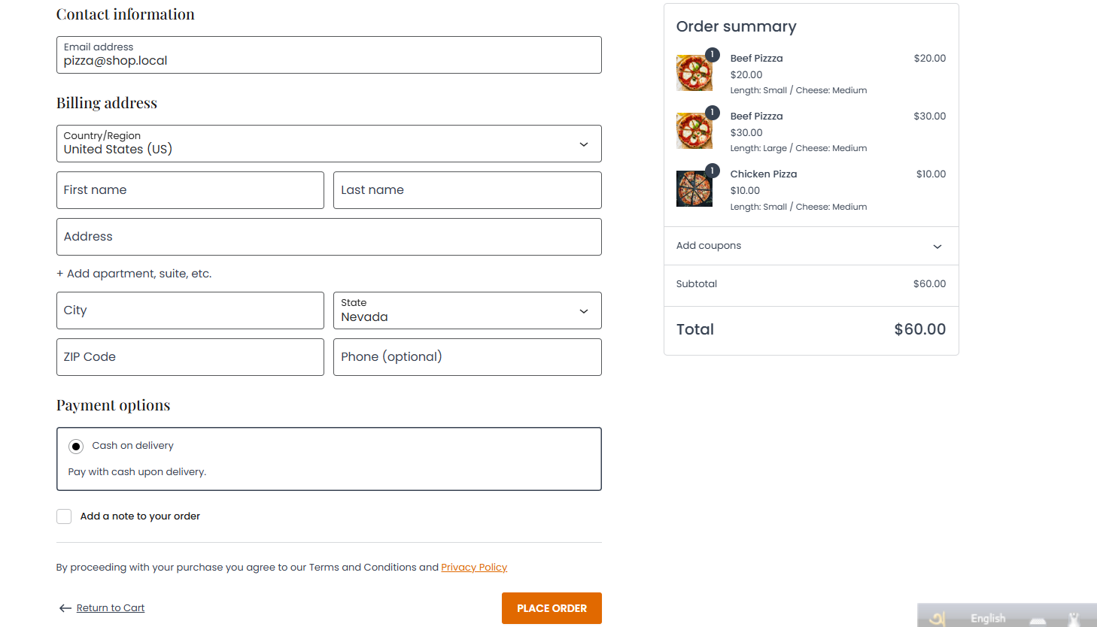1097x627 pixels.
Task: Click the first Beef Pizzza thumbnail image
Action: 694,73
